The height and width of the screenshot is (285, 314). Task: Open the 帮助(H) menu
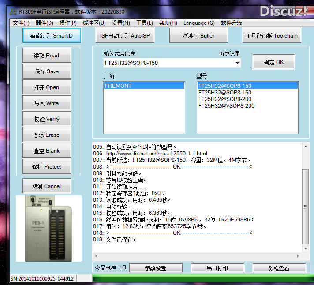pos(168,23)
